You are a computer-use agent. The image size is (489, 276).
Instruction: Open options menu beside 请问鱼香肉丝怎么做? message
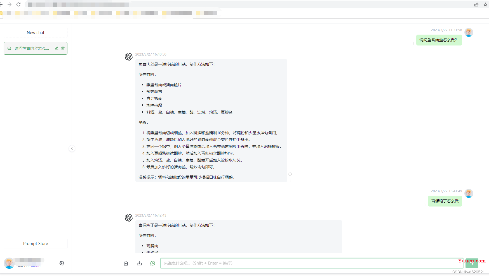(413, 44)
